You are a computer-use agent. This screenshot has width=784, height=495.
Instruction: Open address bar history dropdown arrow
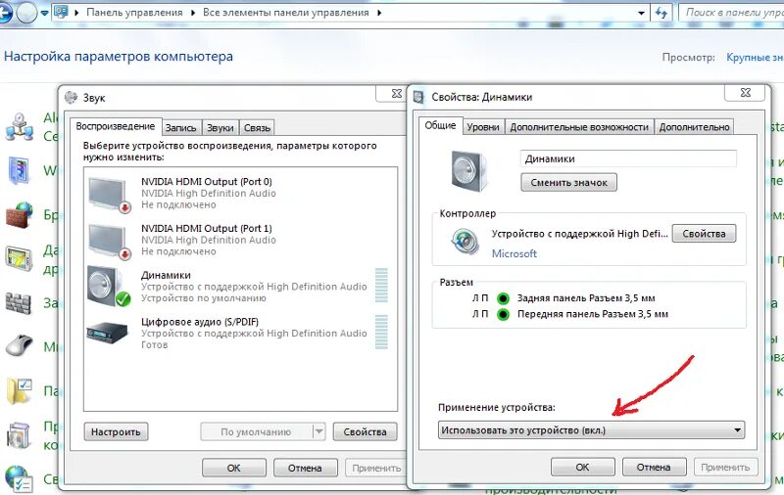(x=641, y=13)
